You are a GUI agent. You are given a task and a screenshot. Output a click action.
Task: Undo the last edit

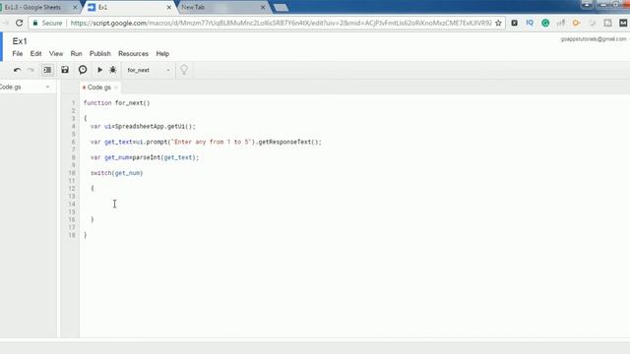[x=17, y=70]
